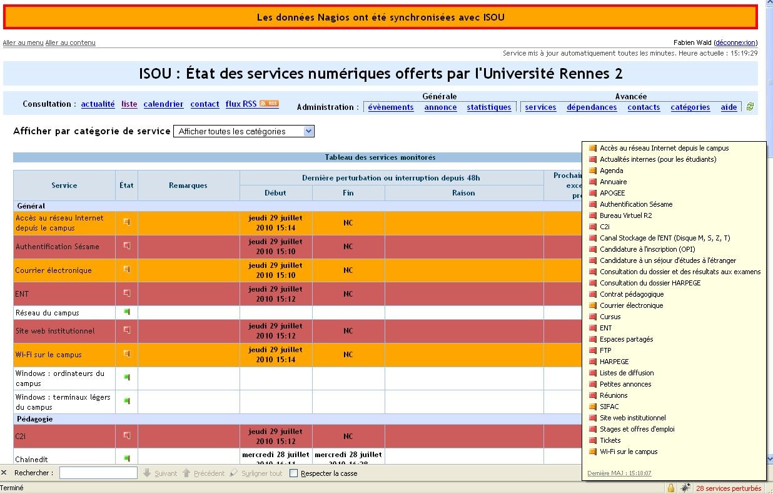
Task: Click the orange RSS feed badge
Action: click(x=269, y=104)
